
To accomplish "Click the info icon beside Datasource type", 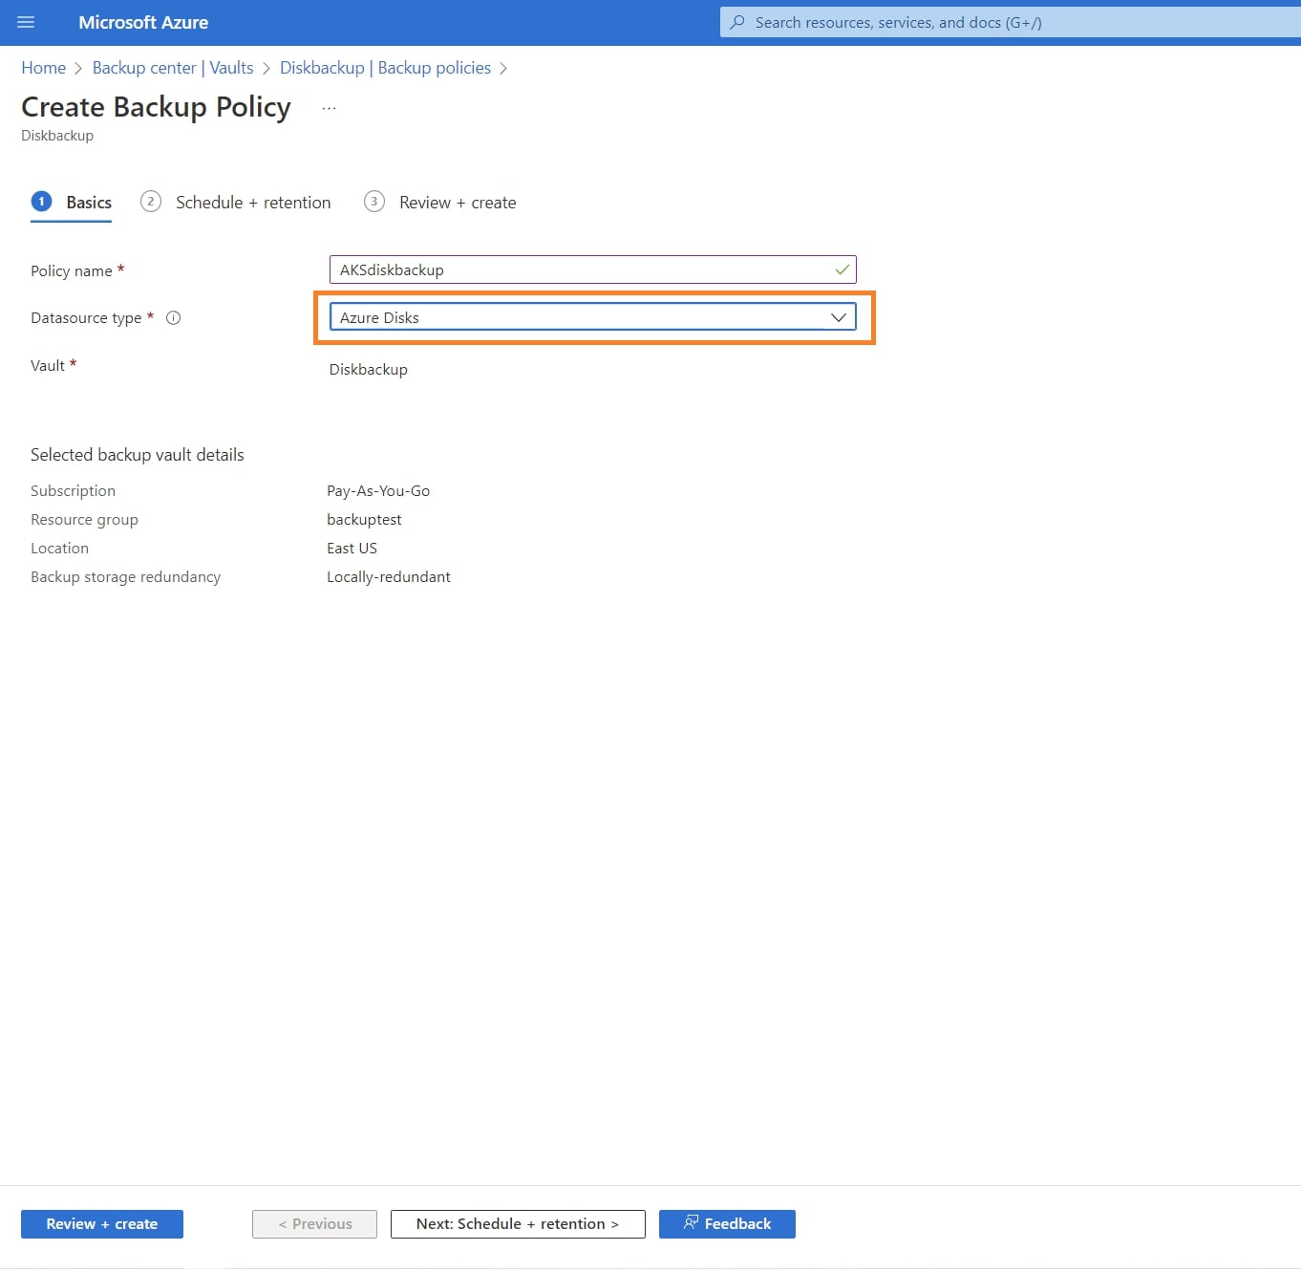I will coord(174,318).
